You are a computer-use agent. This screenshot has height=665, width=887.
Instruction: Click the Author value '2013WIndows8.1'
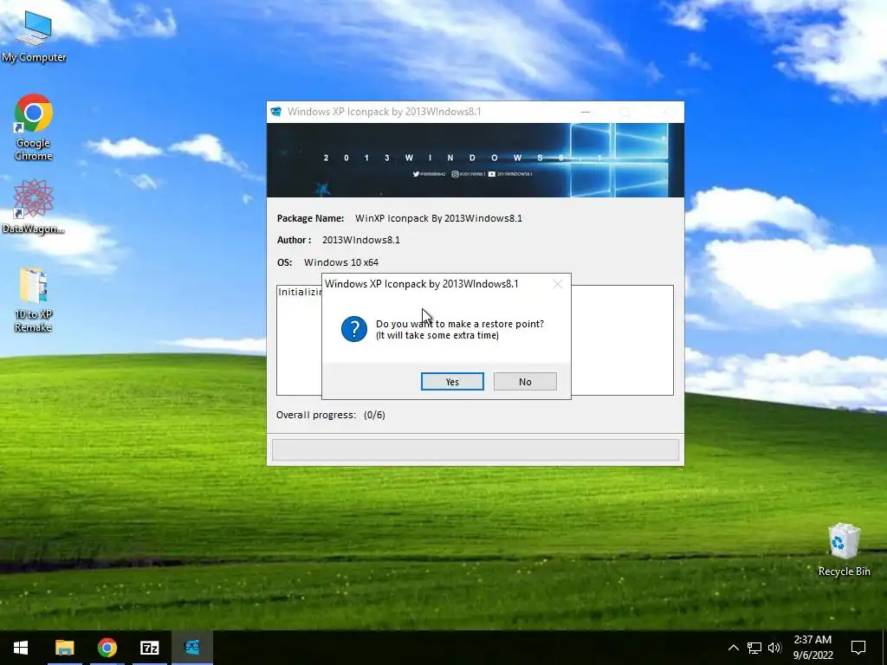click(361, 240)
